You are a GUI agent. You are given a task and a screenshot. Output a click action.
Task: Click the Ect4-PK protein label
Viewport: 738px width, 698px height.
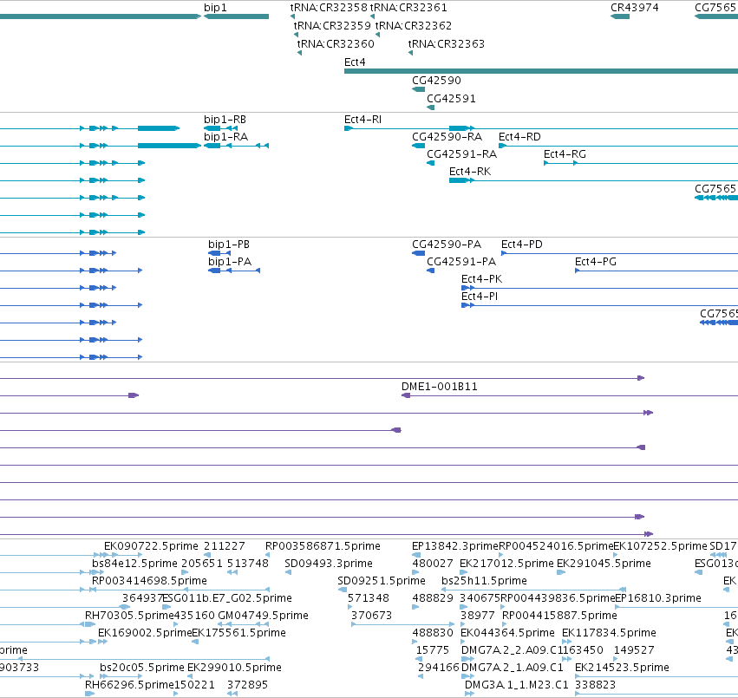(481, 279)
